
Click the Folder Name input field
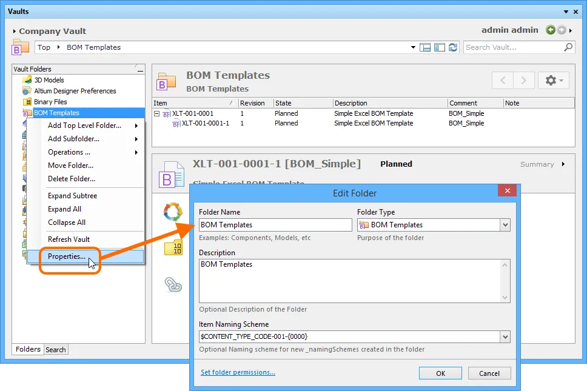[x=275, y=225]
